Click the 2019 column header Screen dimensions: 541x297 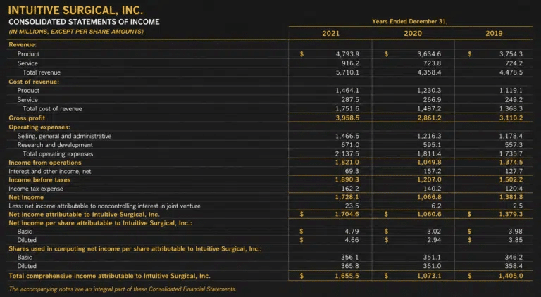click(x=494, y=33)
